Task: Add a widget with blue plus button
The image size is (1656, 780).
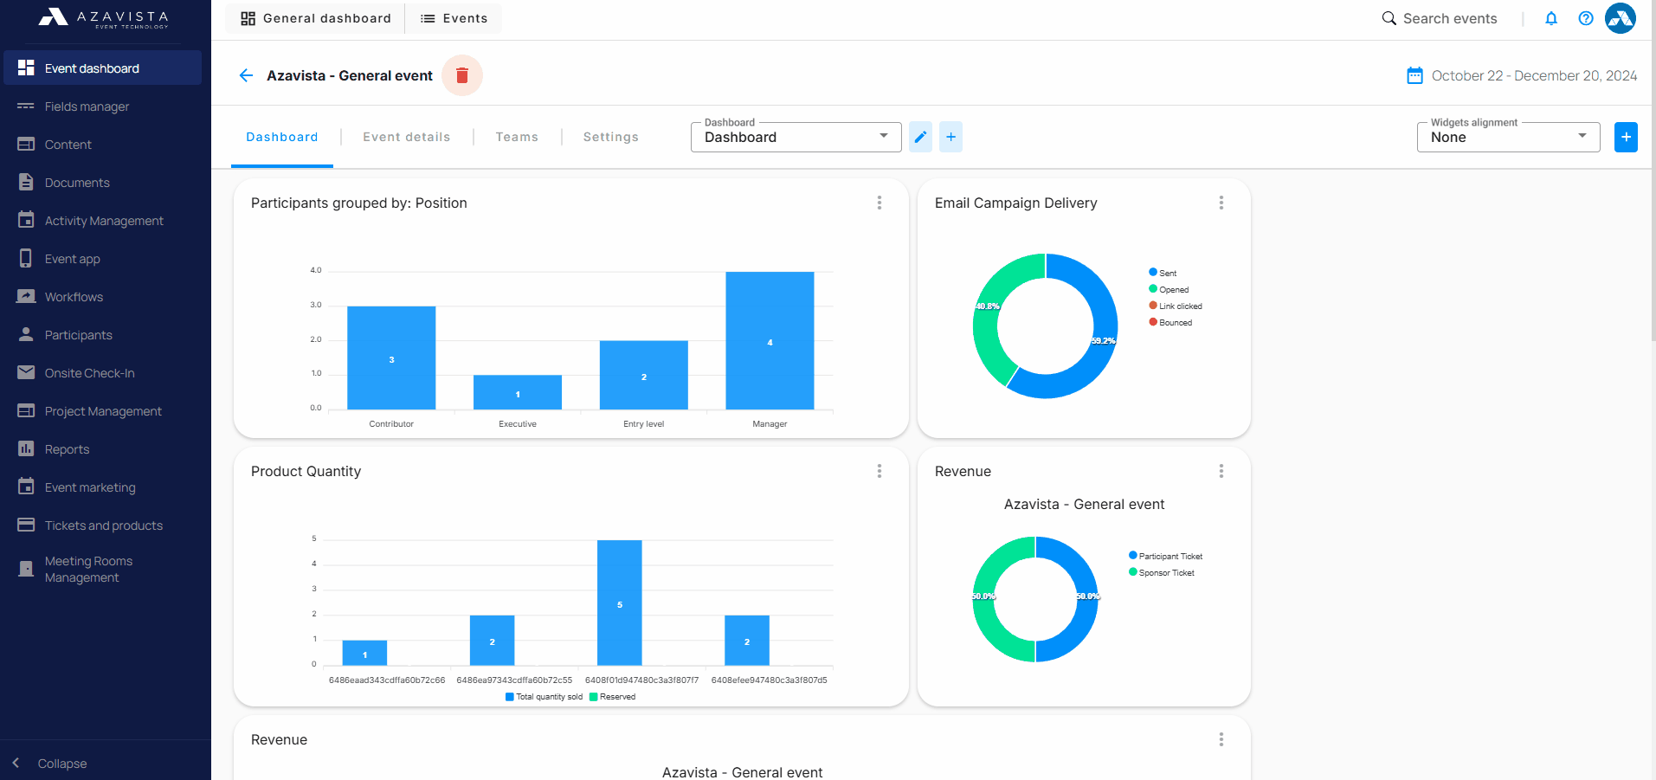Action: (x=1626, y=137)
